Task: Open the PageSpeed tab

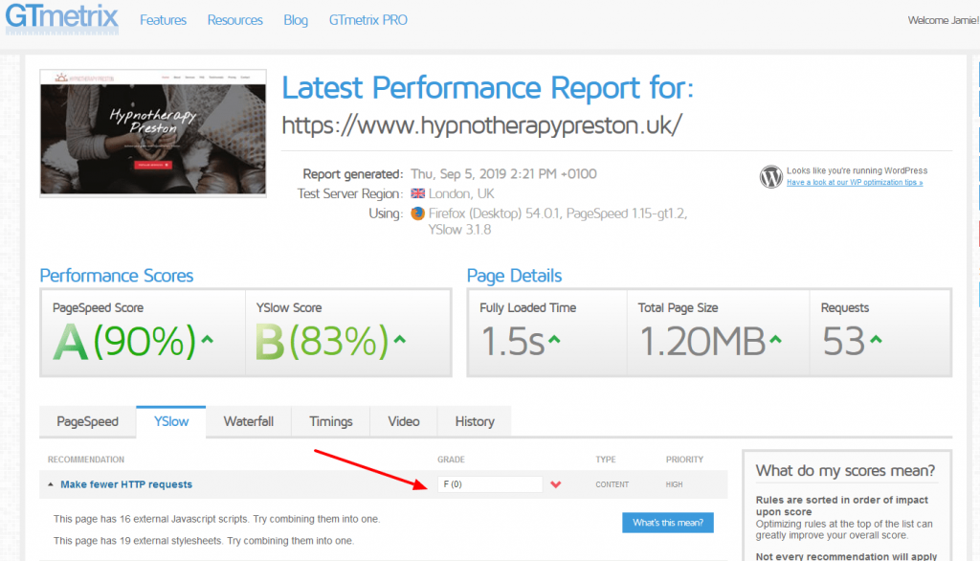Action: click(x=88, y=421)
